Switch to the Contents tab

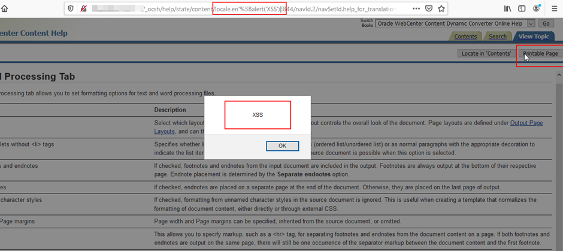(465, 37)
